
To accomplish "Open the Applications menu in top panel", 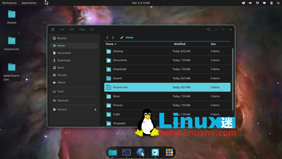I will coord(29,3).
